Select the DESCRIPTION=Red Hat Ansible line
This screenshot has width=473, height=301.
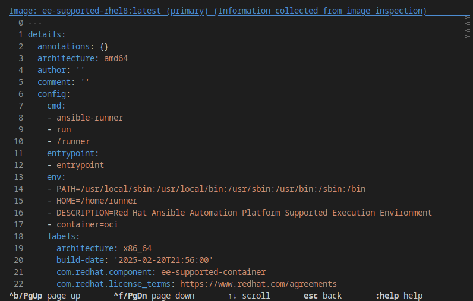[x=244, y=213]
